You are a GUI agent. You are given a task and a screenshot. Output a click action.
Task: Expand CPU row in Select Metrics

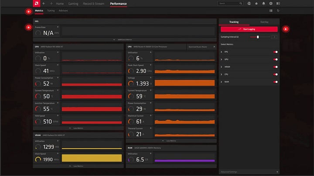click(x=222, y=74)
